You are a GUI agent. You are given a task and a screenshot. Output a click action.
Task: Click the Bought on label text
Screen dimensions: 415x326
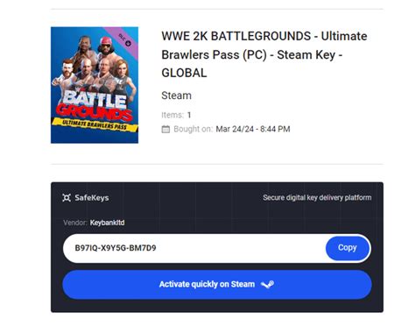pos(193,129)
